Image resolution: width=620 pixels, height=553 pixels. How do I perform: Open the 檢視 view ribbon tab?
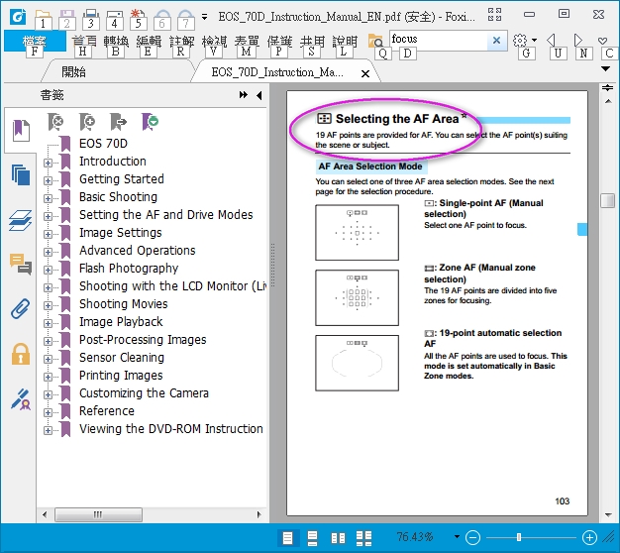(214, 41)
